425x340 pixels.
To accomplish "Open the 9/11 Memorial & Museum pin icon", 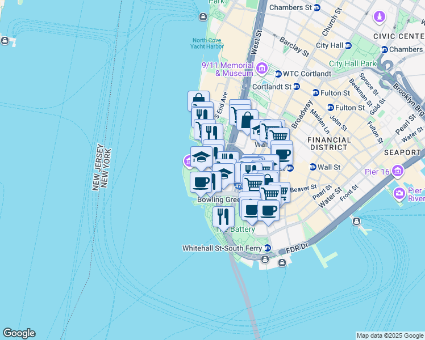I will 262,69.
